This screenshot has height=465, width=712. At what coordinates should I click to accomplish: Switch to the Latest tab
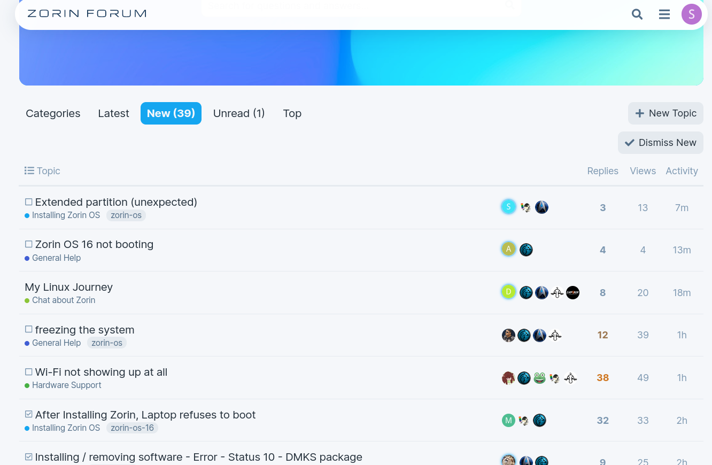pyautogui.click(x=113, y=113)
